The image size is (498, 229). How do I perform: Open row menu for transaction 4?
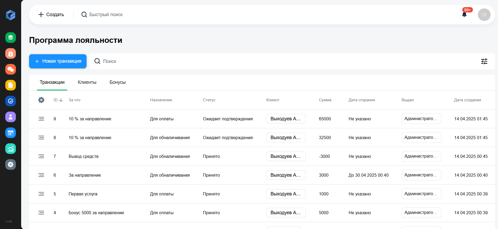pos(41,213)
